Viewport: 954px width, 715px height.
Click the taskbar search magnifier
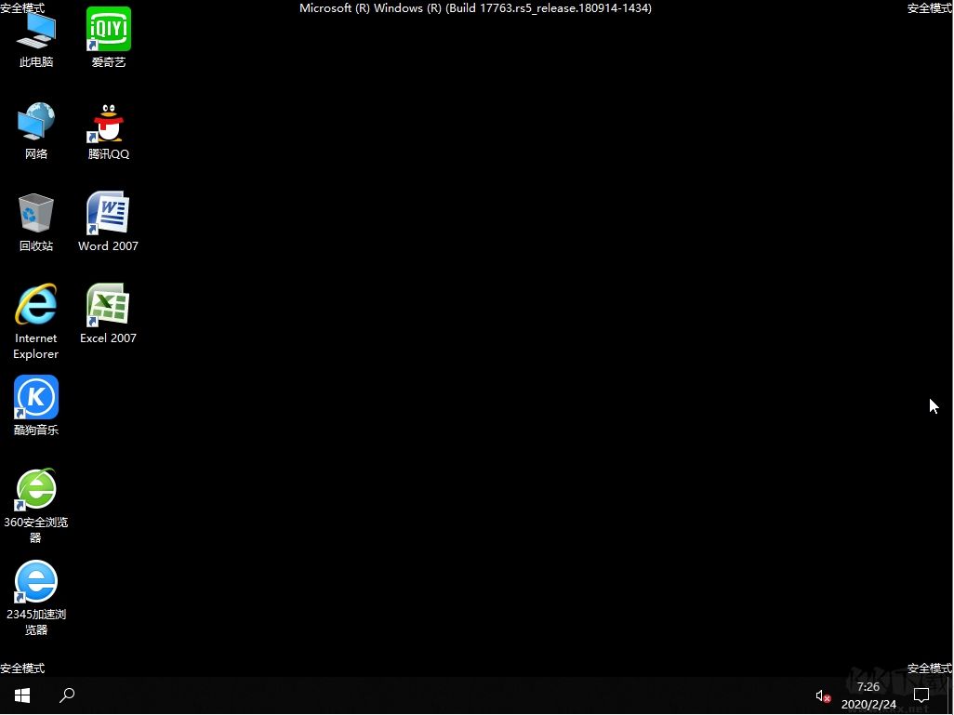(67, 695)
